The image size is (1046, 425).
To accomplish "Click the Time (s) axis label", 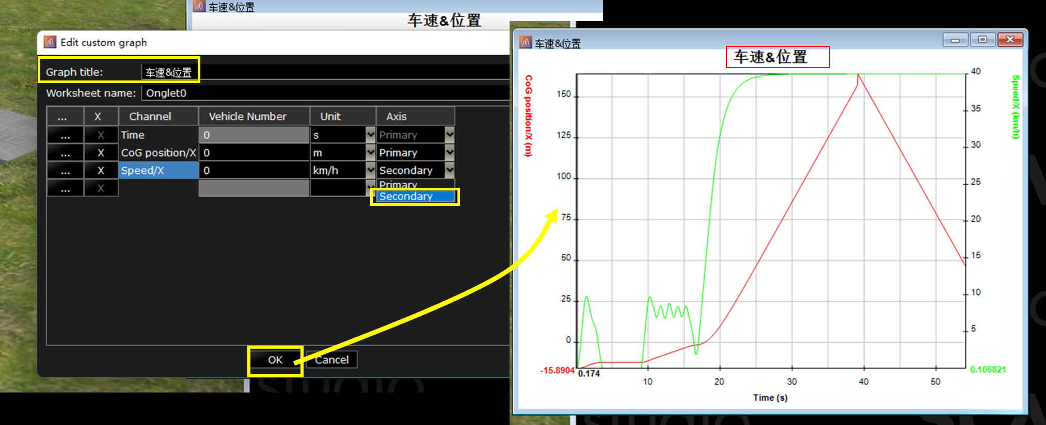I will [x=770, y=398].
